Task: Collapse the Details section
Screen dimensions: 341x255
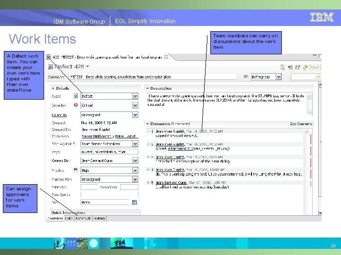Action: click(x=53, y=88)
